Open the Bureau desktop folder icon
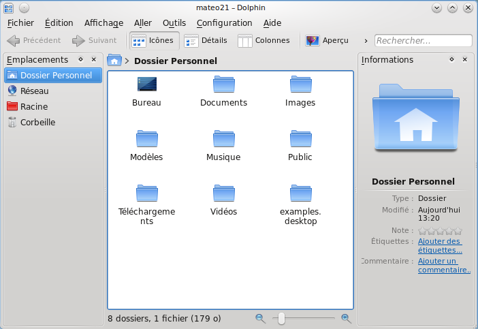 (x=146, y=85)
